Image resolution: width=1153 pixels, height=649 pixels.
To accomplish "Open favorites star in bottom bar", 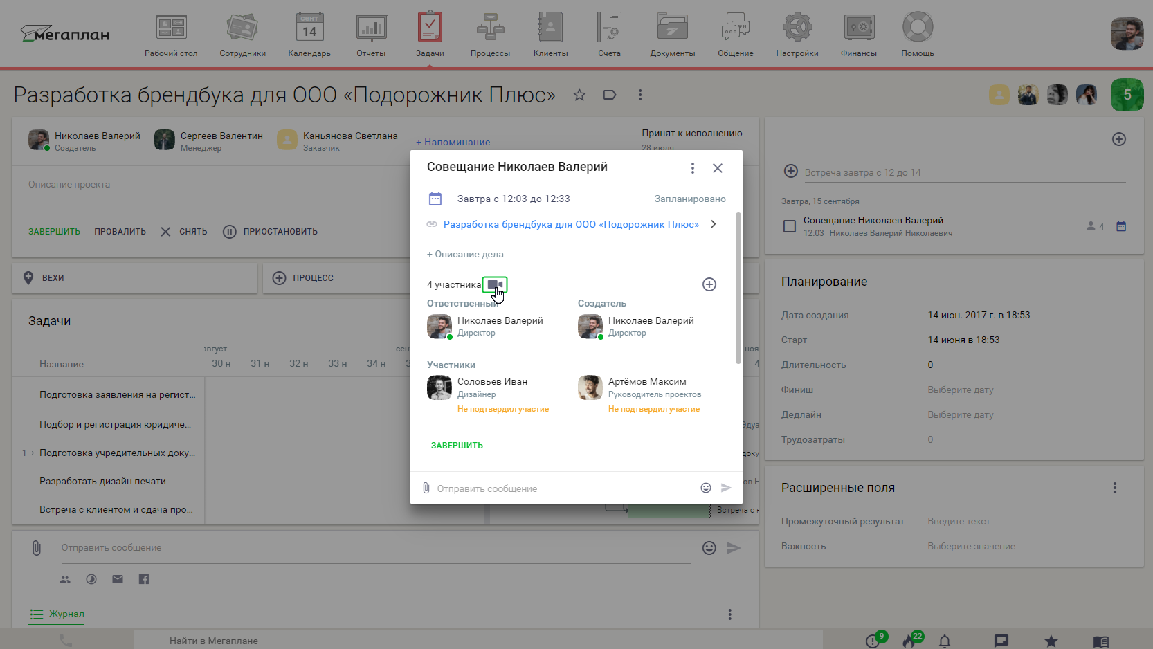I will (x=1051, y=641).
